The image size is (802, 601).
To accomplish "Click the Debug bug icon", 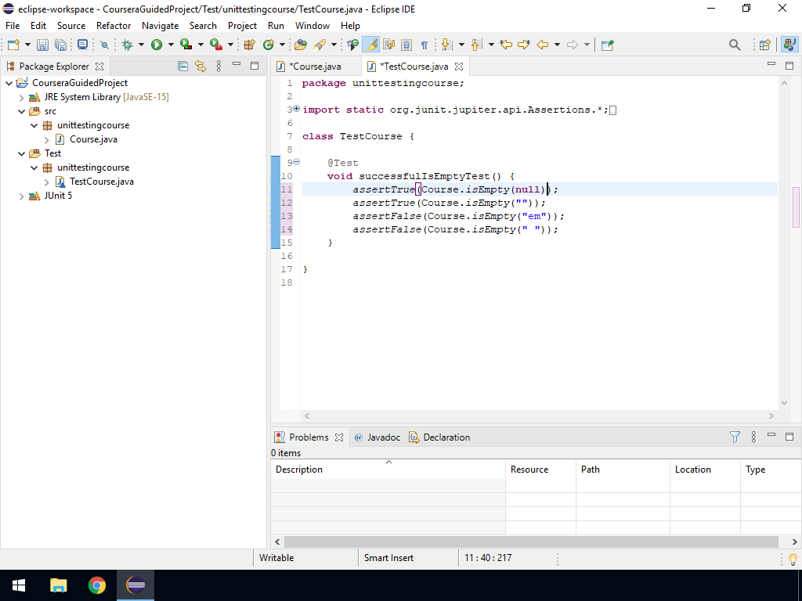I will point(128,45).
